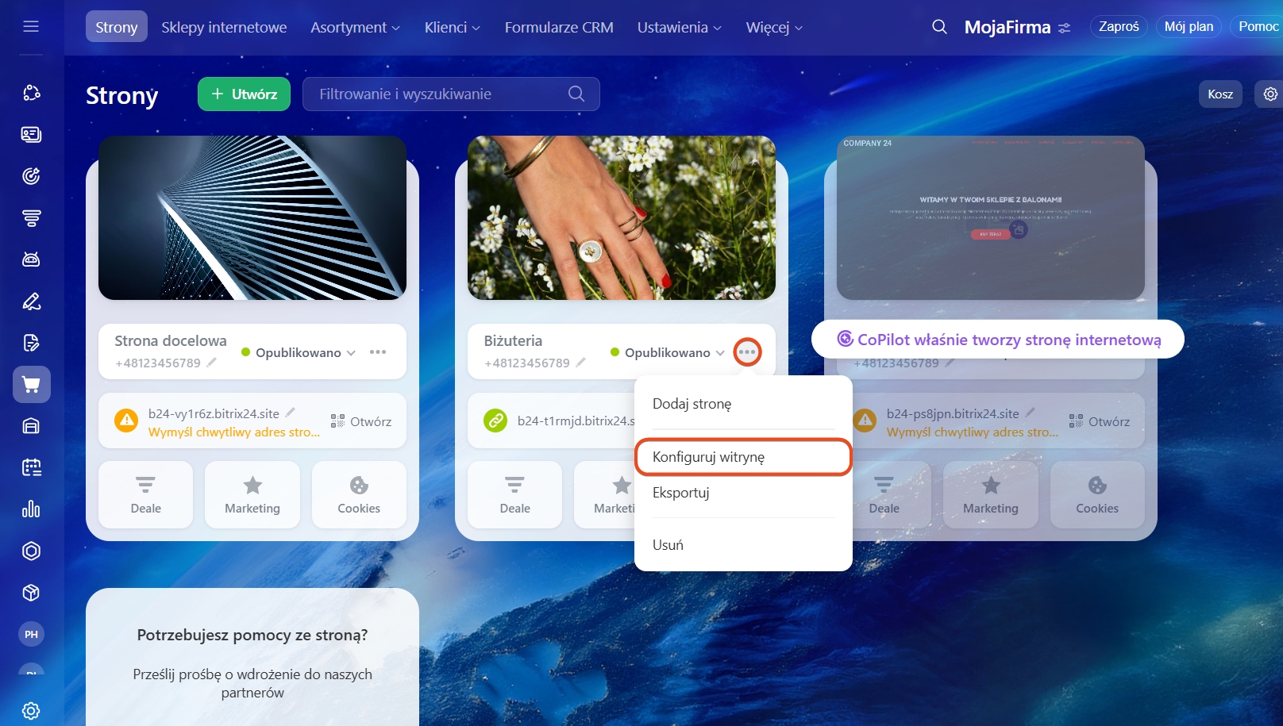Viewport: 1283px width, 726px height.
Task: Edit the b24-vy1r6z.bitrix24.site address
Action: coord(291,412)
